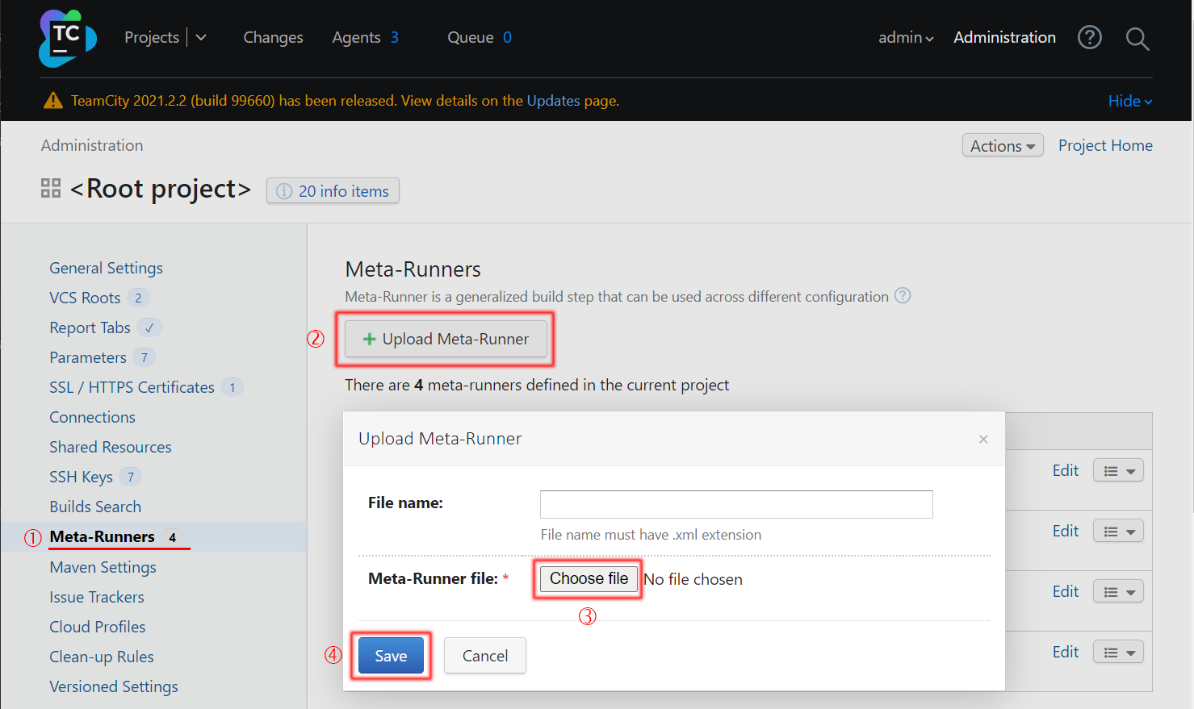The image size is (1194, 709).
Task: Focus the File name text field
Action: tap(735, 504)
